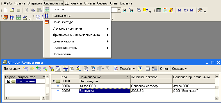Screen dimensions: 221x103
Task: Click the M+ memory add button
Action: [186, 10]
